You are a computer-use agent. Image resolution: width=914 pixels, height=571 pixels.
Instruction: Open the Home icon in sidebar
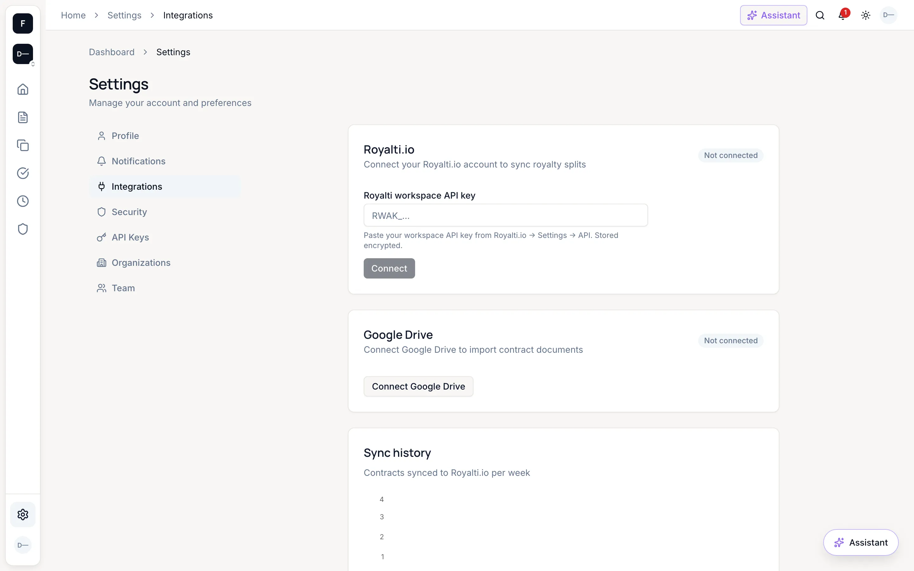click(x=23, y=89)
